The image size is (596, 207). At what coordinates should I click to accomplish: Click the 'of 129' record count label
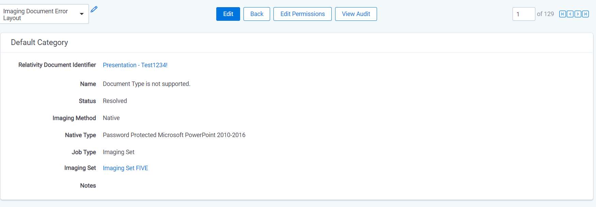pyautogui.click(x=545, y=14)
